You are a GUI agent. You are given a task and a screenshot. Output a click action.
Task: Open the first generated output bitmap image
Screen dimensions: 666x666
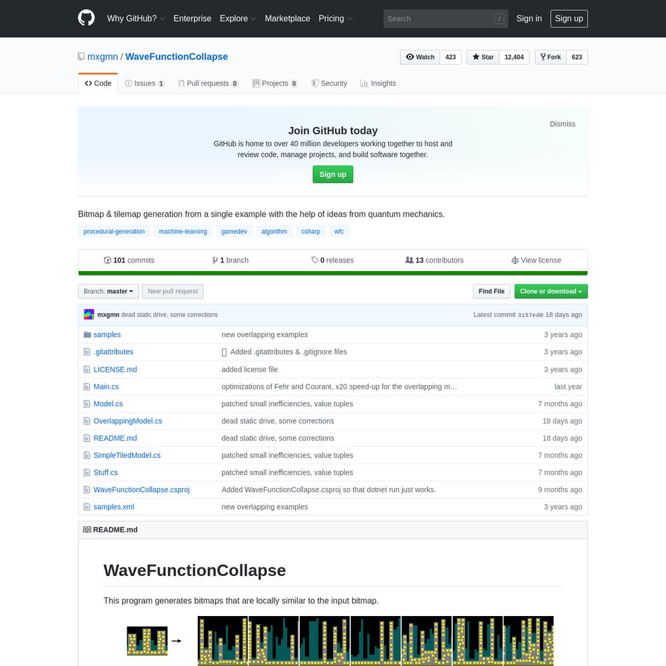click(x=222, y=641)
